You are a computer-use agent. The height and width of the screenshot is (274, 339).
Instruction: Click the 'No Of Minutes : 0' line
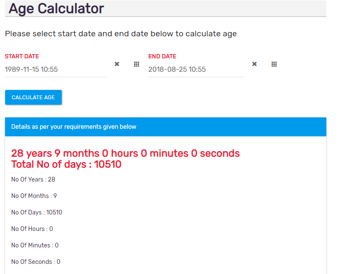(35, 245)
